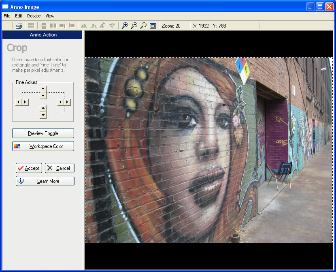Click the 'Y: 788' coordinate readout

click(220, 26)
